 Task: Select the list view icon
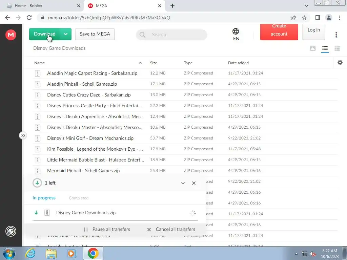325,48
